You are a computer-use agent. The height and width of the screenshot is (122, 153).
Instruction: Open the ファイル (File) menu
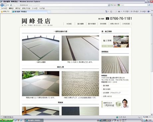point(4,8)
